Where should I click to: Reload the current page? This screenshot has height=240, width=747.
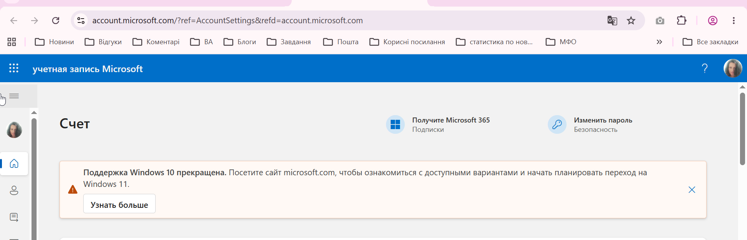tap(56, 21)
